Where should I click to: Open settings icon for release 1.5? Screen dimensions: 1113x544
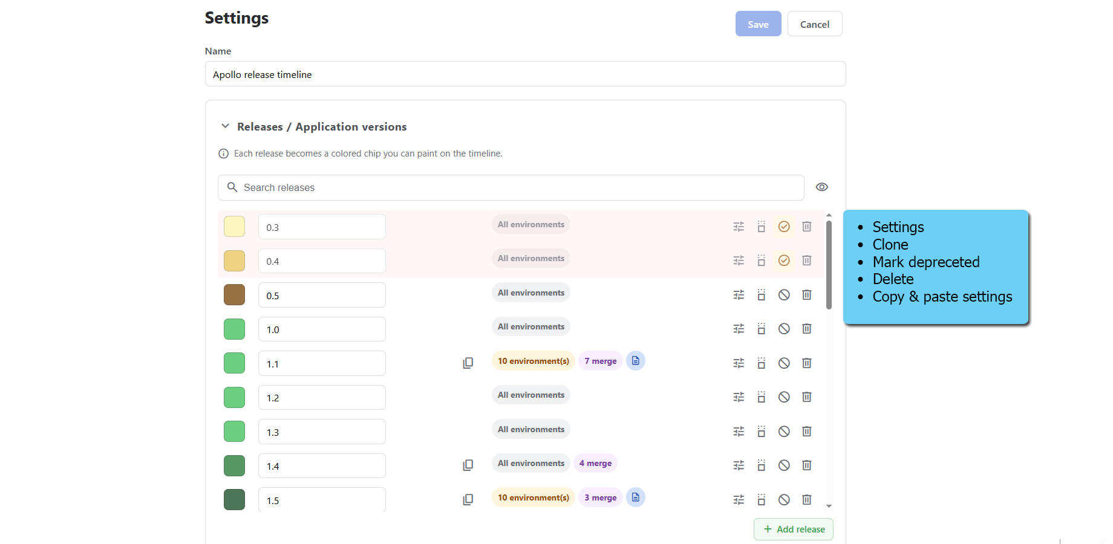point(739,500)
